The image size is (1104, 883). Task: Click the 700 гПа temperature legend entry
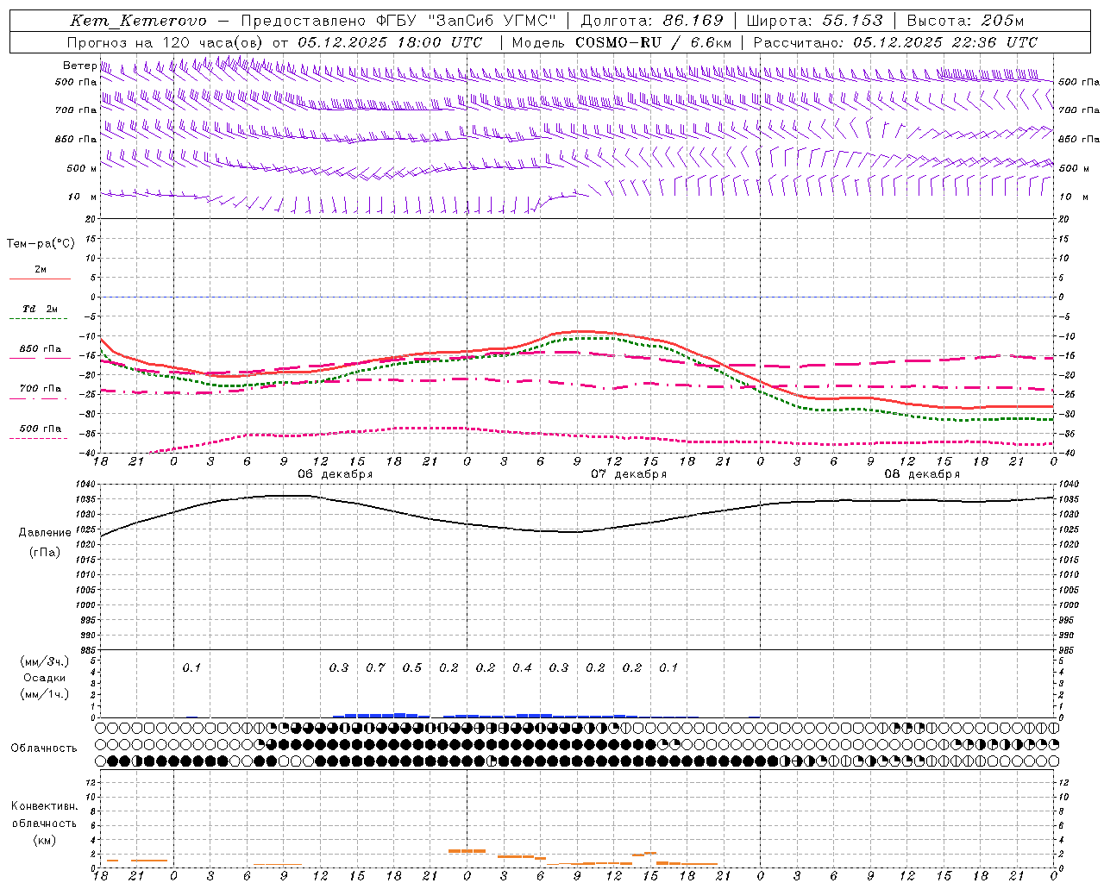click(x=41, y=389)
